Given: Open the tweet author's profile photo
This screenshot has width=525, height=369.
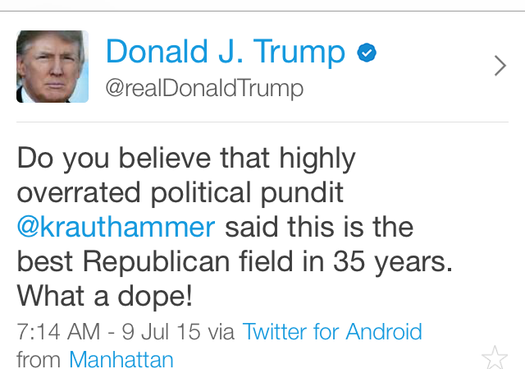Looking at the screenshot, I should coord(52,67).
